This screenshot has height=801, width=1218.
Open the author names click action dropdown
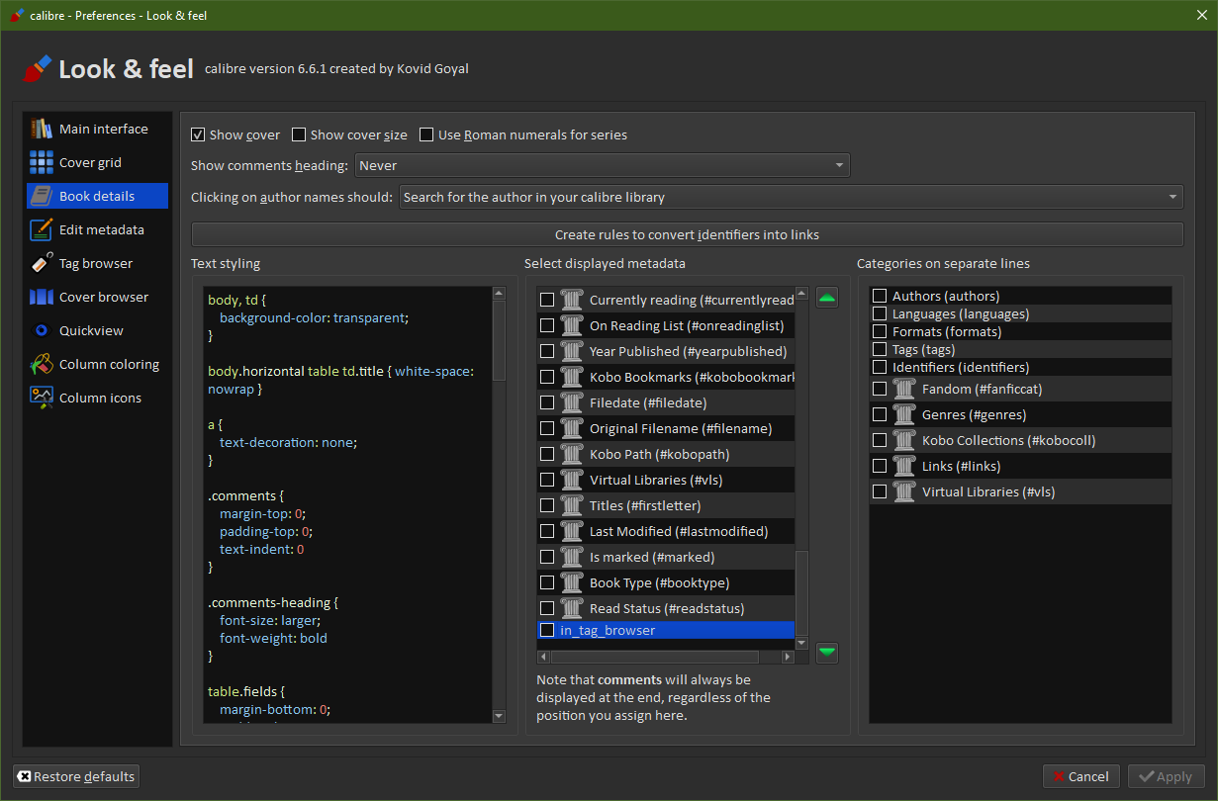pyautogui.click(x=791, y=197)
